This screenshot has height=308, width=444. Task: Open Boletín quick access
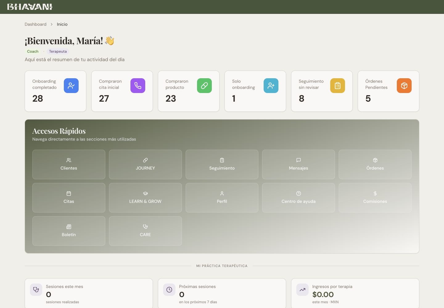pyautogui.click(x=69, y=231)
